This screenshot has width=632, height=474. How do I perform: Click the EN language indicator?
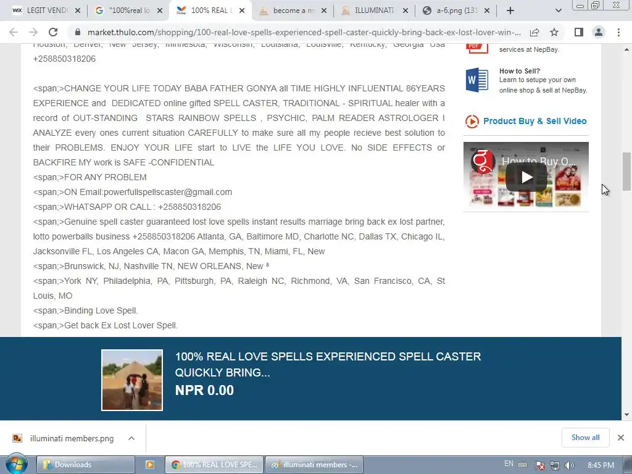pos(509,464)
